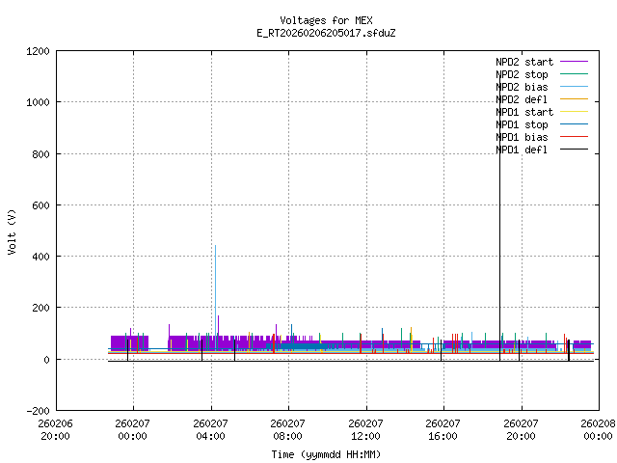Click the NPD1 bias legend label

(523, 137)
